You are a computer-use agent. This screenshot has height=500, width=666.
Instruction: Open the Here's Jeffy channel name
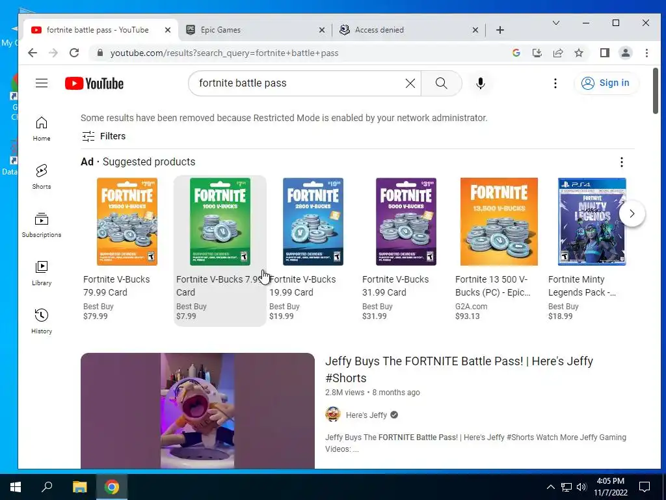(x=366, y=415)
